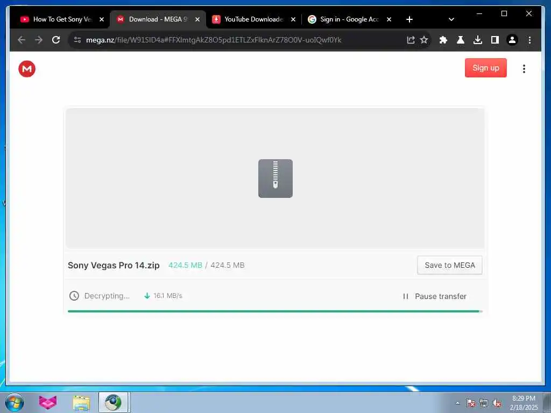The width and height of the screenshot is (551, 413).
Task: Click the muted volume tray icon
Action: [497, 403]
